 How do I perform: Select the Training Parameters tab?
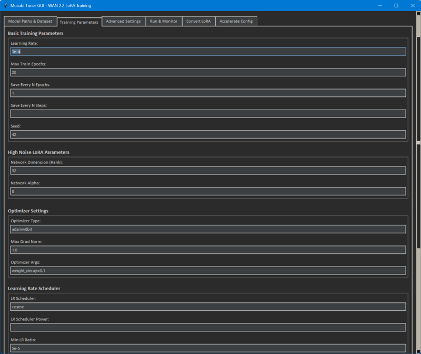(79, 22)
